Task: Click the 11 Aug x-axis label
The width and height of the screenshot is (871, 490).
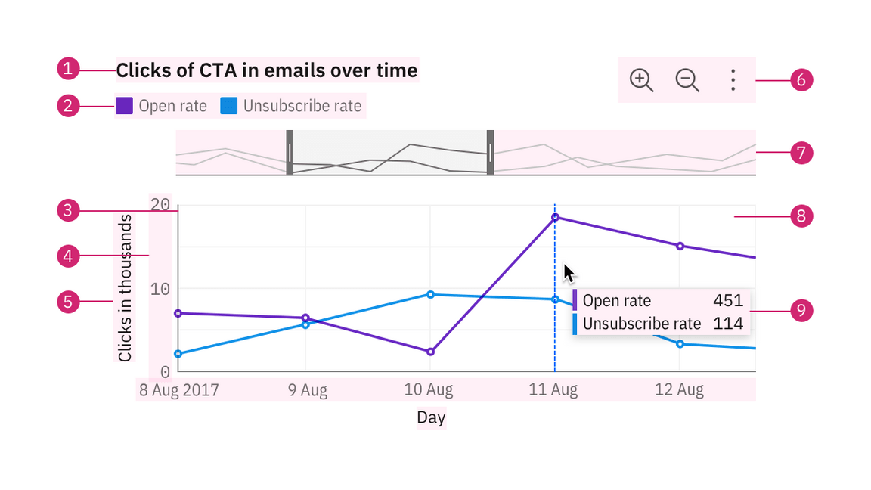Action: coord(553,390)
